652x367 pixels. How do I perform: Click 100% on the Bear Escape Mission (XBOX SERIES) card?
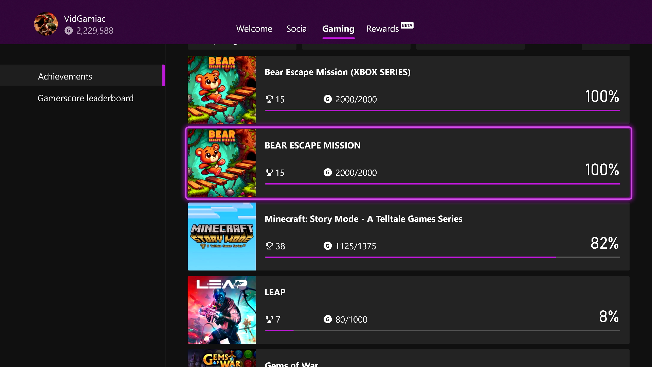(602, 97)
